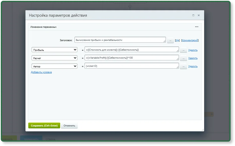Focus the Прибыль formula input field
The height and width of the screenshot is (146, 235).
[132, 49]
